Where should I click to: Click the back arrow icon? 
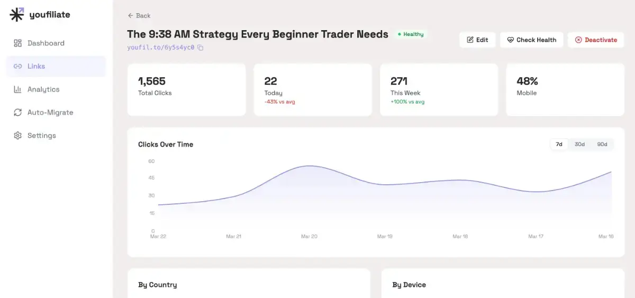pos(130,16)
